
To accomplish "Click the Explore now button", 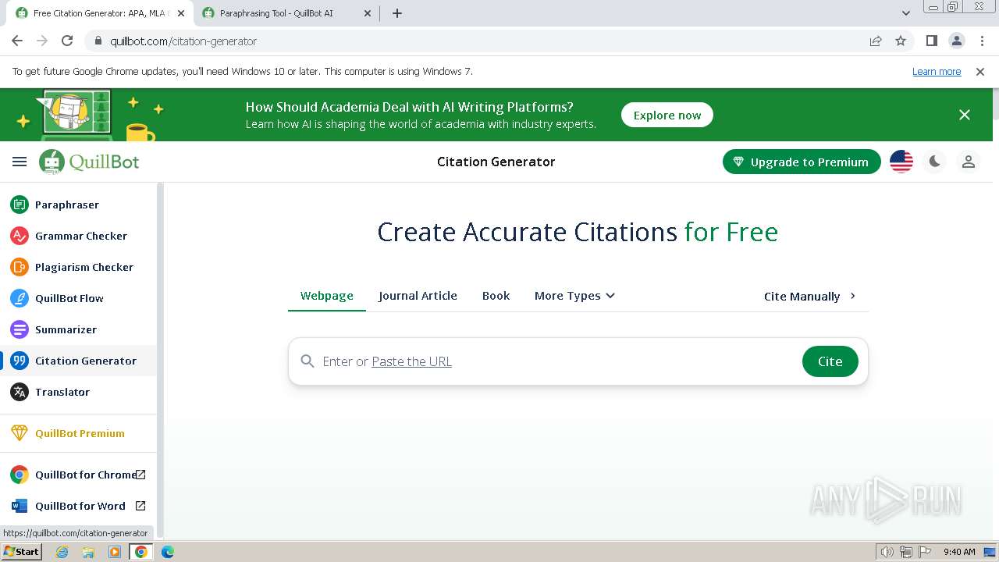I will pyautogui.click(x=667, y=115).
